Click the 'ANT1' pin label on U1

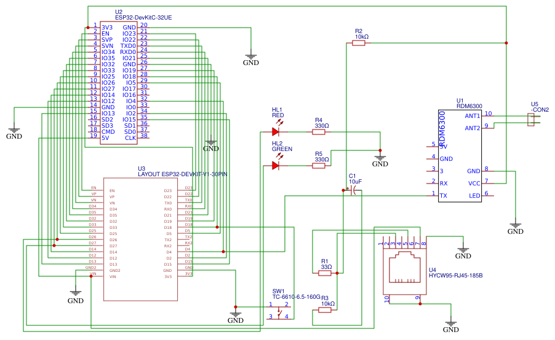472,116
